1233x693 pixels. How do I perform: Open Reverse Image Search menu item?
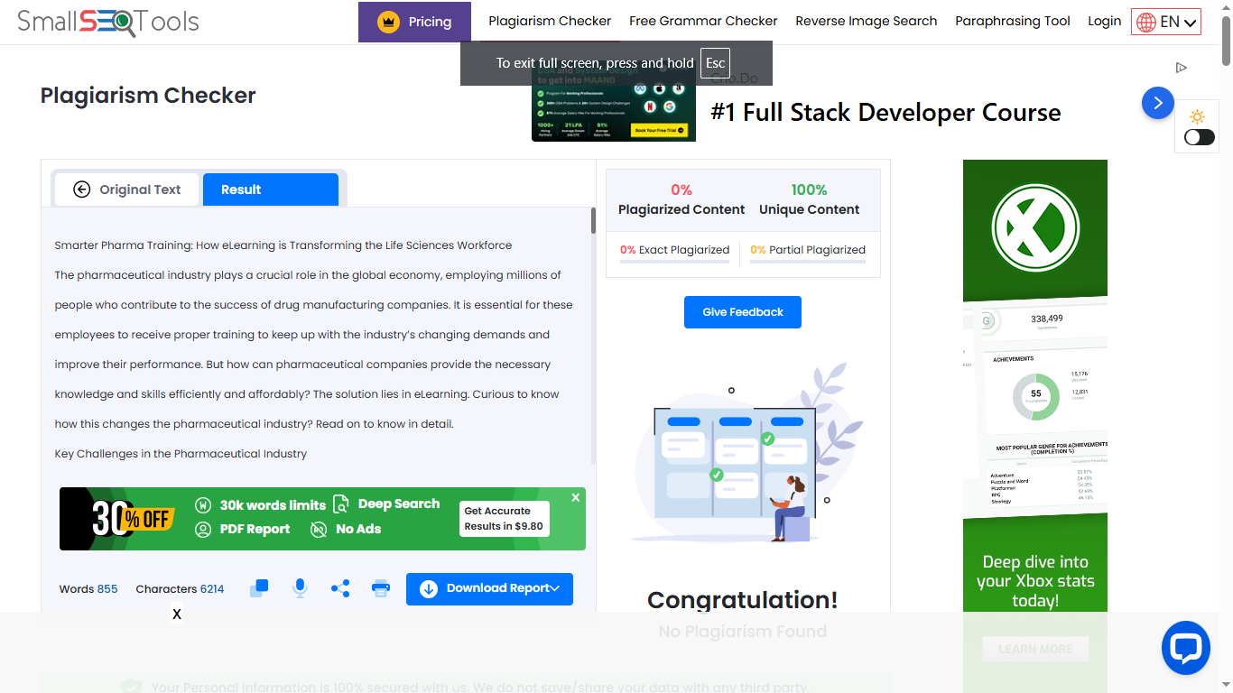tap(867, 21)
